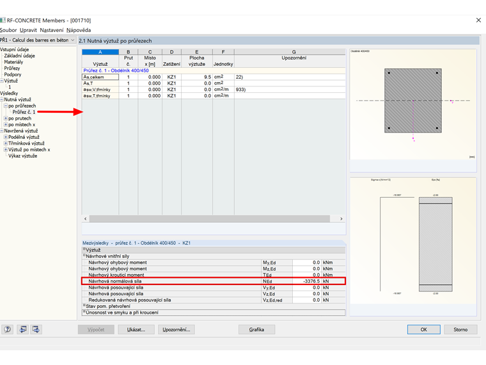Click the Upozornění... button

point(176,329)
